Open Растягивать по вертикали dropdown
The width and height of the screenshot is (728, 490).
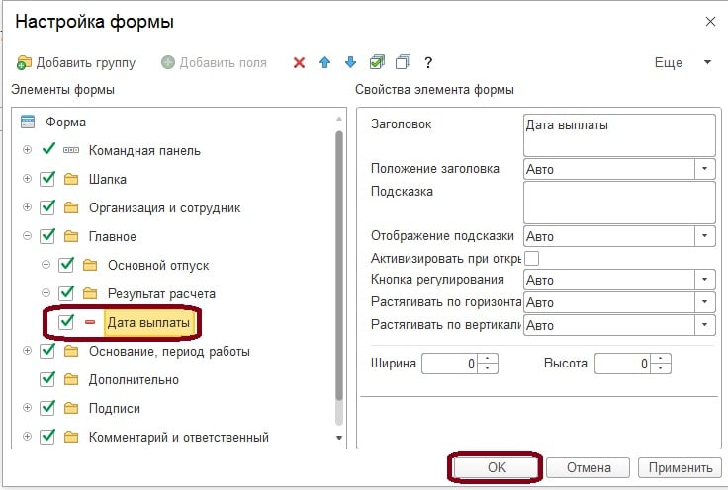point(705,325)
